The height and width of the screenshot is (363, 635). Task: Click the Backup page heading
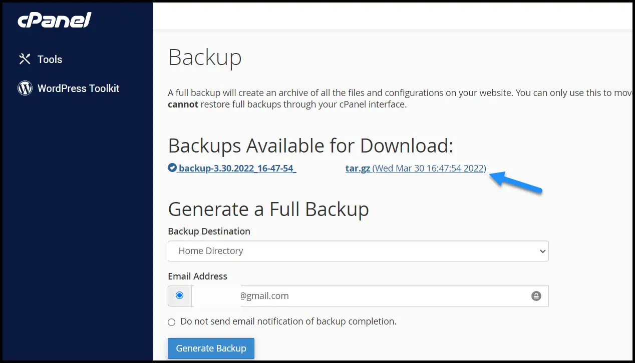(x=205, y=57)
